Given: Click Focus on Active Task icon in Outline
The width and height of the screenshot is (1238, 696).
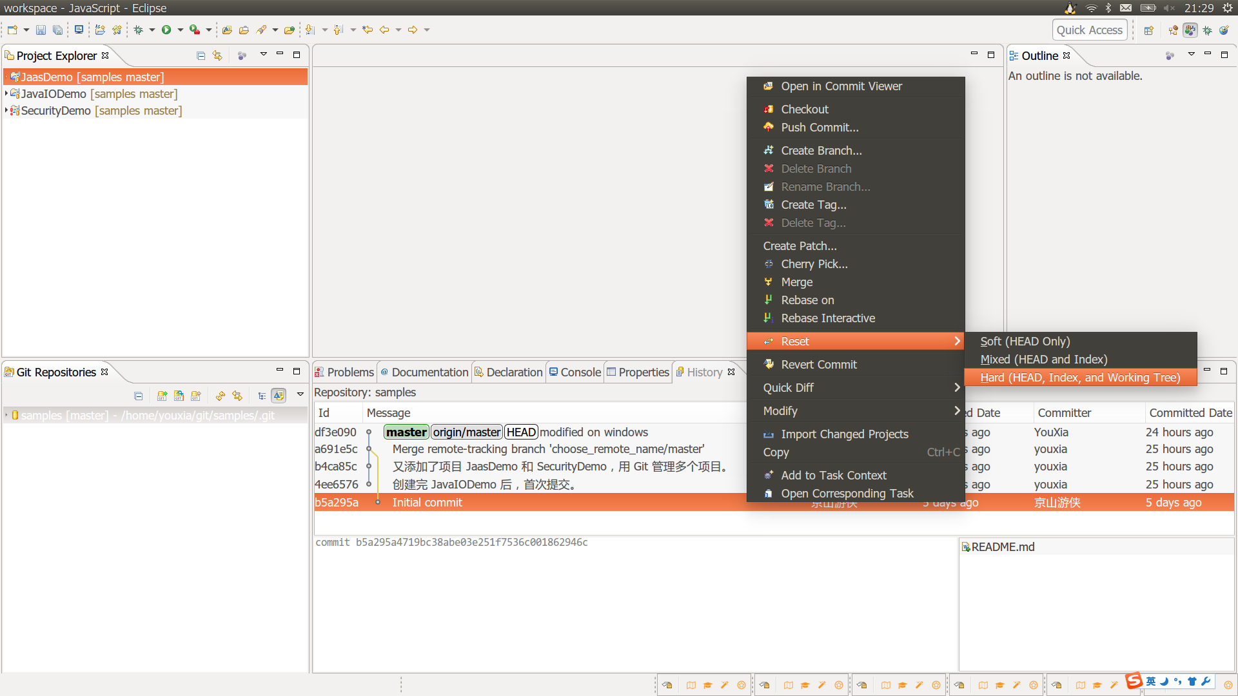Looking at the screenshot, I should pos(1170,56).
